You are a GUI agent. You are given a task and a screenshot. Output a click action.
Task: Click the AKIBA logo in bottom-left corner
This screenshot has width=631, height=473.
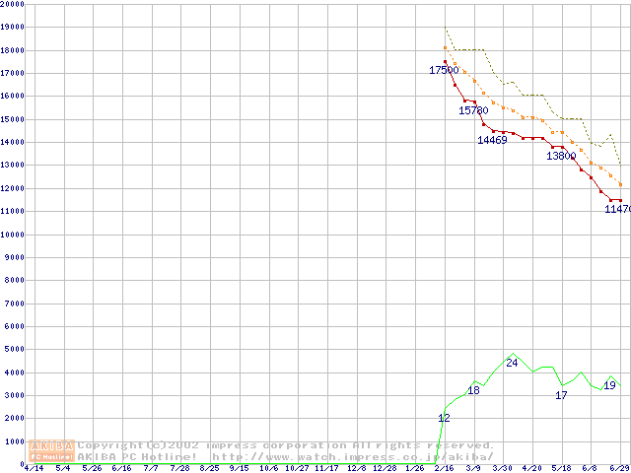click(x=52, y=450)
